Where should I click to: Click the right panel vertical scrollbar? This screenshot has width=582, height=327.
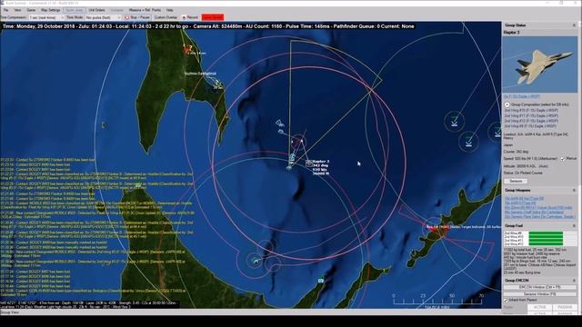[580, 167]
